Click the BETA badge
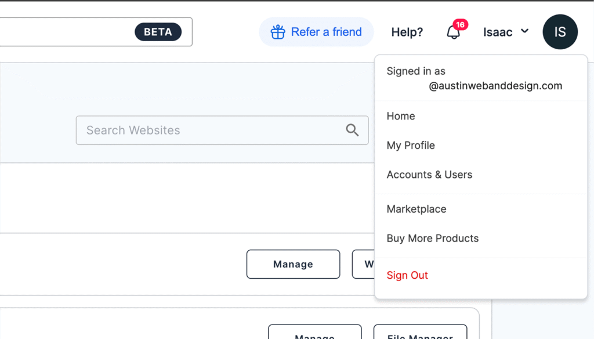Screen dimensions: 594x339 click(158, 32)
